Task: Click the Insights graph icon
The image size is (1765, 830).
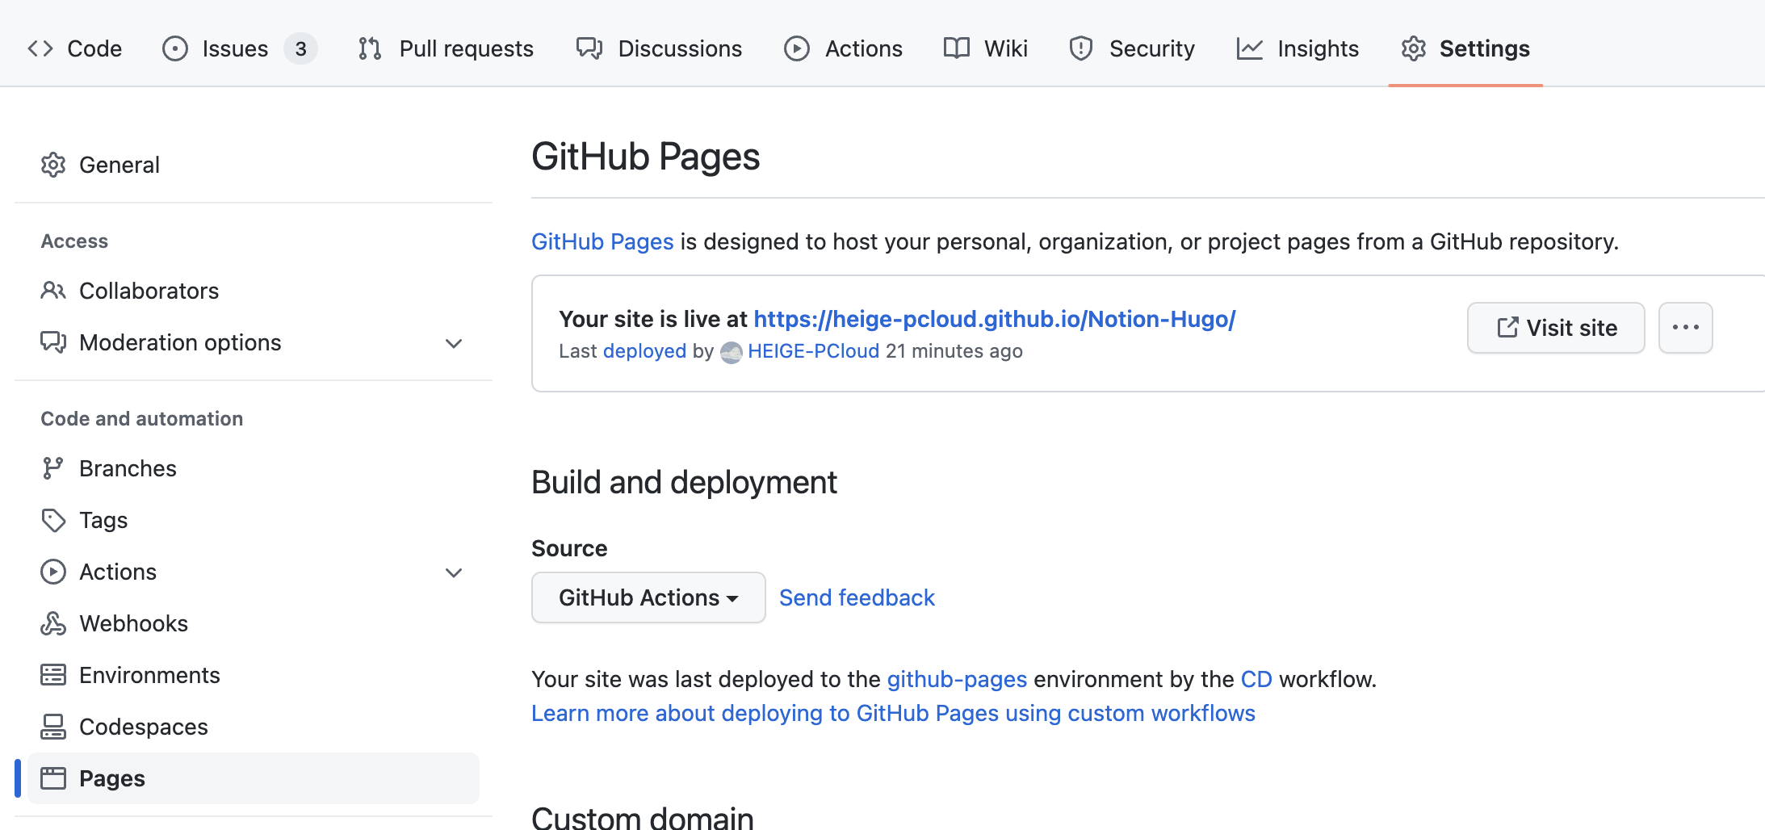Action: coord(1250,48)
